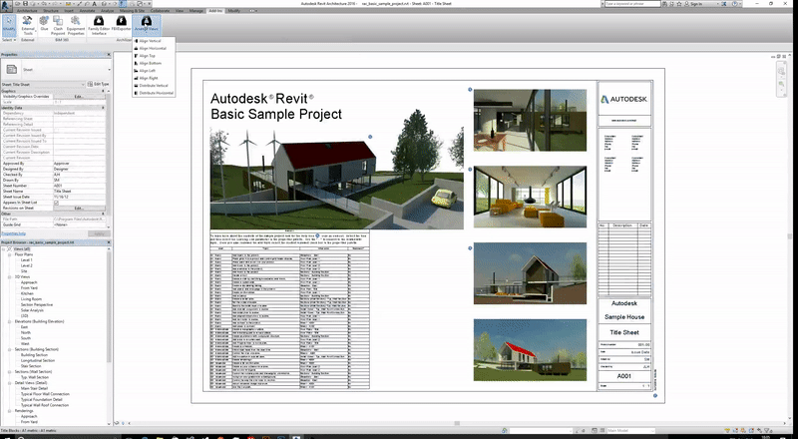Collapse the 3D Views tree node
Viewport: 798px width, 439px height.
pyautogui.click(x=10, y=277)
